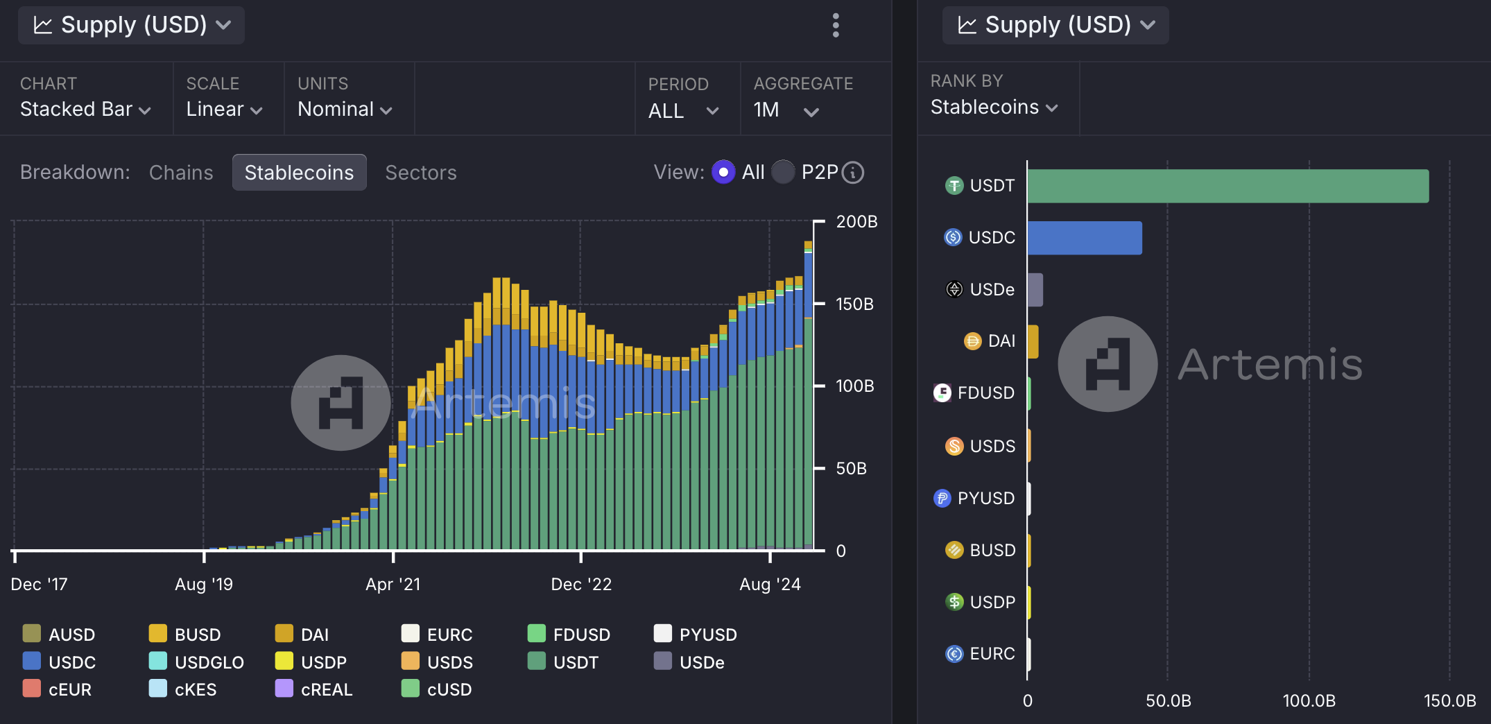Open the Rank By Stablecoins dropdown
1491x724 pixels.
pos(994,107)
